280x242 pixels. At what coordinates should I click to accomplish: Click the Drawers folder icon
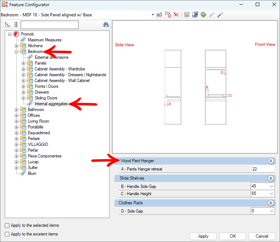30,92
